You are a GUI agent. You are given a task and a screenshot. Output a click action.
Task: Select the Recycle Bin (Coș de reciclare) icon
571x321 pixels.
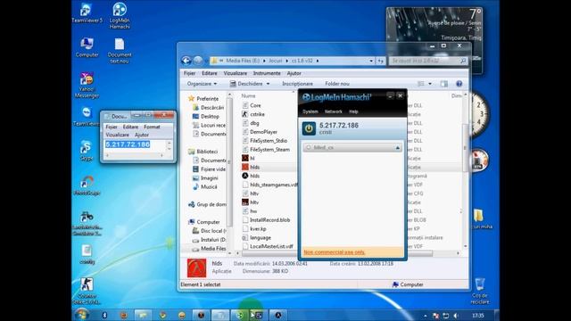(x=479, y=291)
